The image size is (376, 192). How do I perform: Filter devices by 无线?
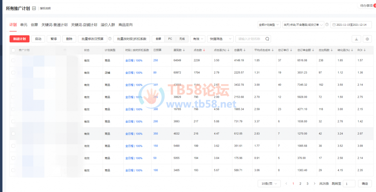pos(182,39)
